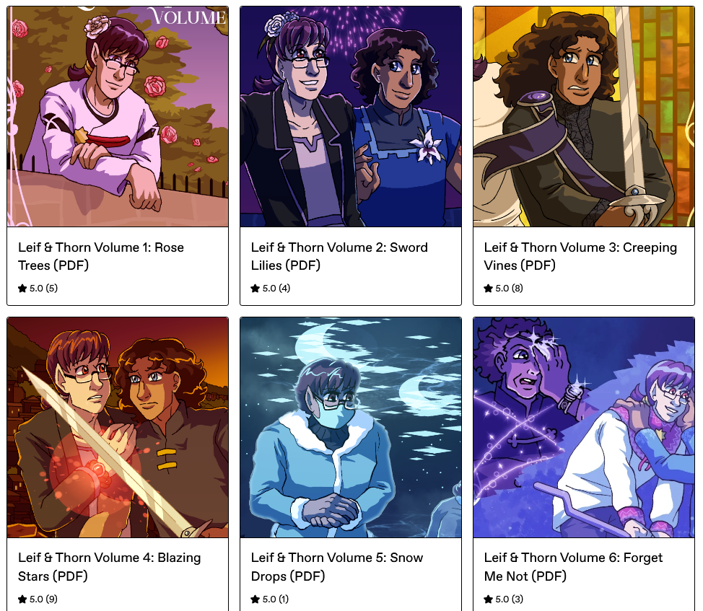
Task: Click the star rating icon under Volume 6
Action: pos(489,599)
